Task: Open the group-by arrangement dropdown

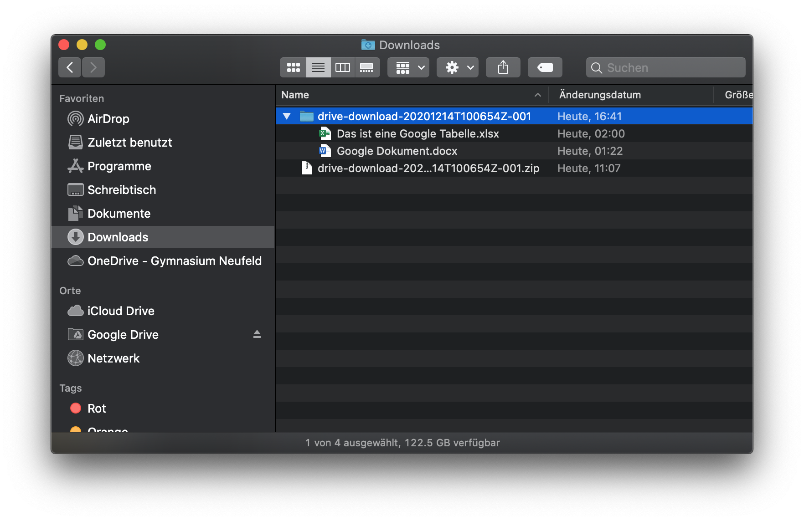Action: pos(408,67)
